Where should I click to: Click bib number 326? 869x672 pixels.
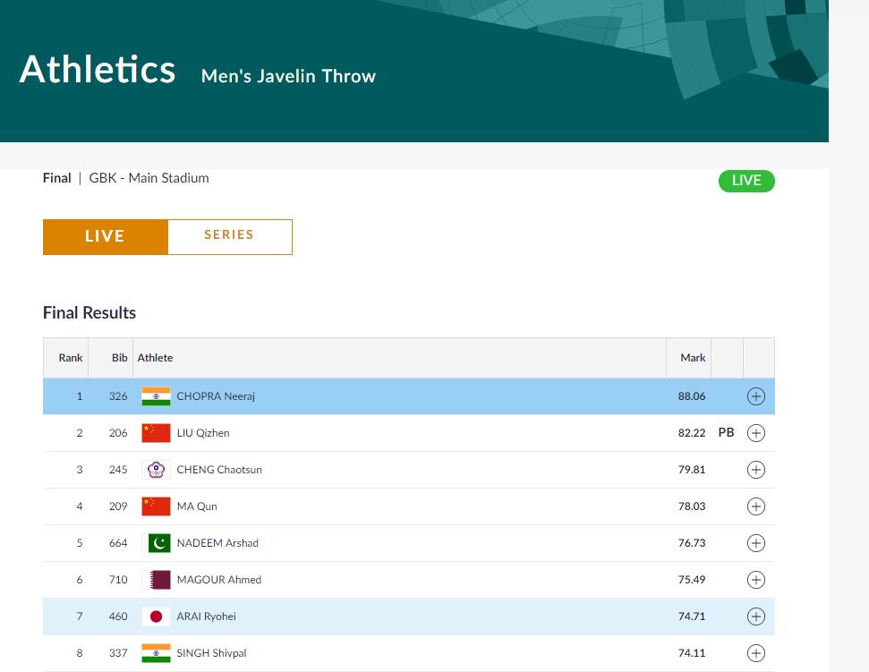118,396
